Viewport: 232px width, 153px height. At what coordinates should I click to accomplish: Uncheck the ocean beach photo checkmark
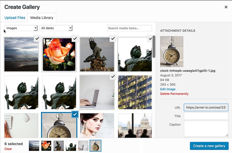tap(37, 39)
